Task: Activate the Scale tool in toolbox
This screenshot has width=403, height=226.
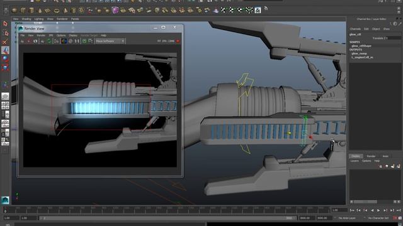Action: coord(6,67)
